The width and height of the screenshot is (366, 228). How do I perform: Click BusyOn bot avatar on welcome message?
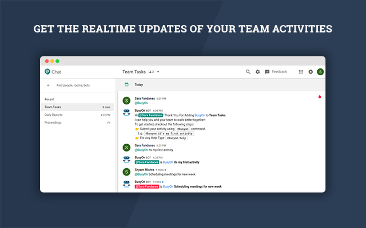click(126, 113)
